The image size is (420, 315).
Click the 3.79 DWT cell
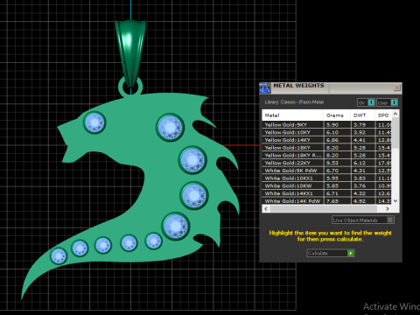[362, 125]
